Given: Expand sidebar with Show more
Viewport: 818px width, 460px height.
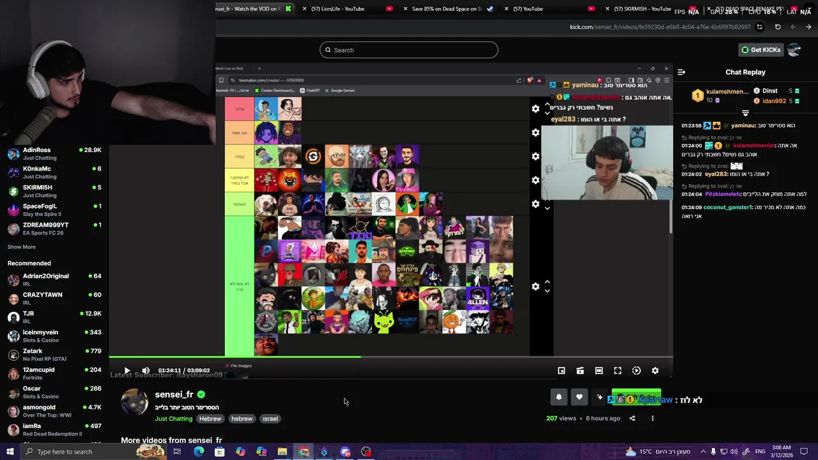Looking at the screenshot, I should tap(22, 247).
